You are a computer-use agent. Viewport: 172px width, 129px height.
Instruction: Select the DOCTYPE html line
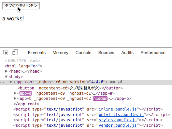pos(22,61)
